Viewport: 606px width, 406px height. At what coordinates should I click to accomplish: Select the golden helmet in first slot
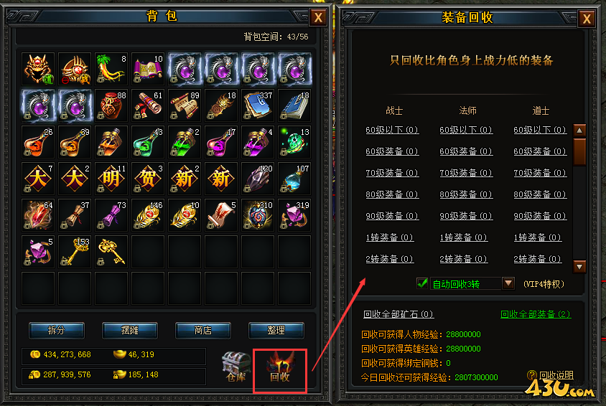[x=38, y=69]
